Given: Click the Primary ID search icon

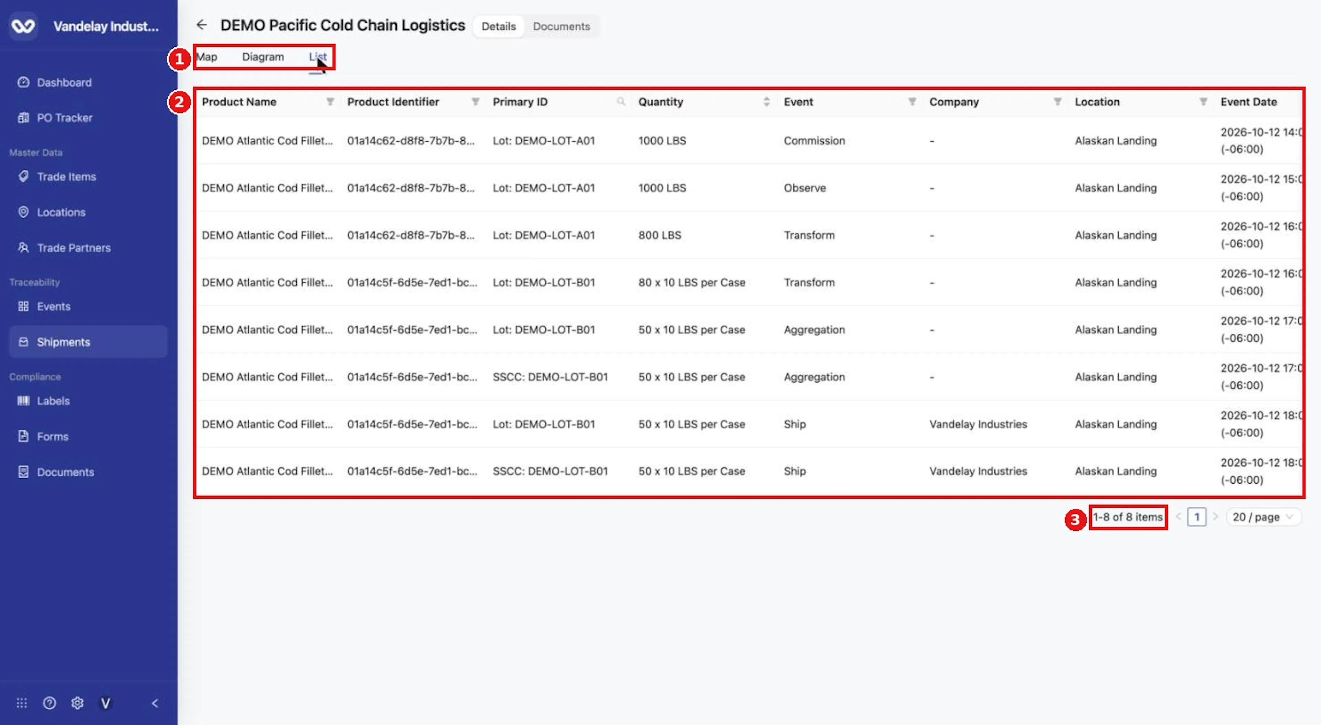Looking at the screenshot, I should click(621, 101).
